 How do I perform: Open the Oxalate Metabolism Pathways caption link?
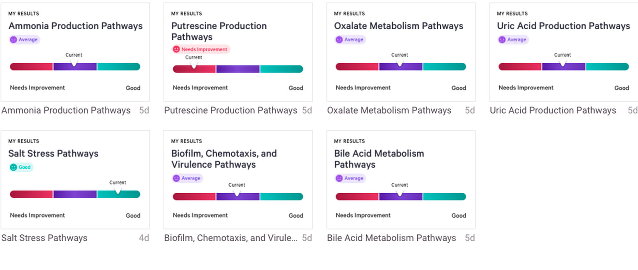tap(389, 110)
